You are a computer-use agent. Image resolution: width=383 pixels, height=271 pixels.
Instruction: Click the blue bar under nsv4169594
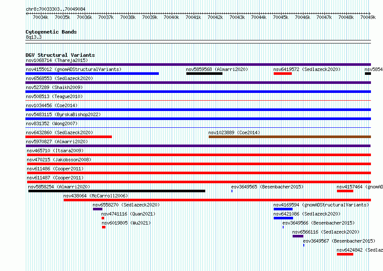pyautogui.click(x=283, y=209)
